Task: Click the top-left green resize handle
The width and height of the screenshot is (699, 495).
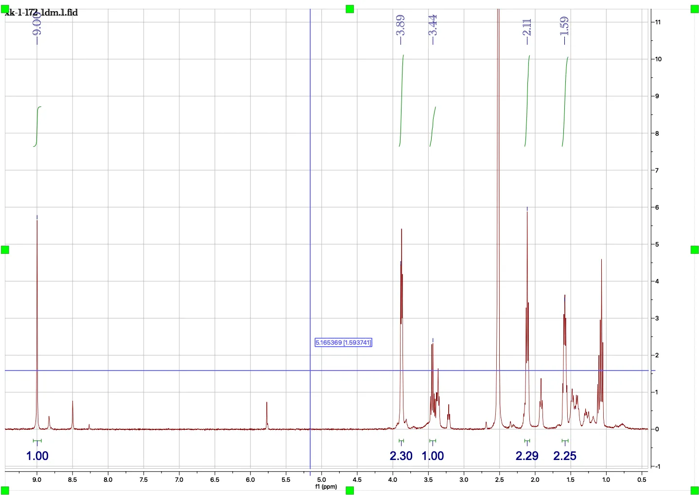Action: pos(5,9)
